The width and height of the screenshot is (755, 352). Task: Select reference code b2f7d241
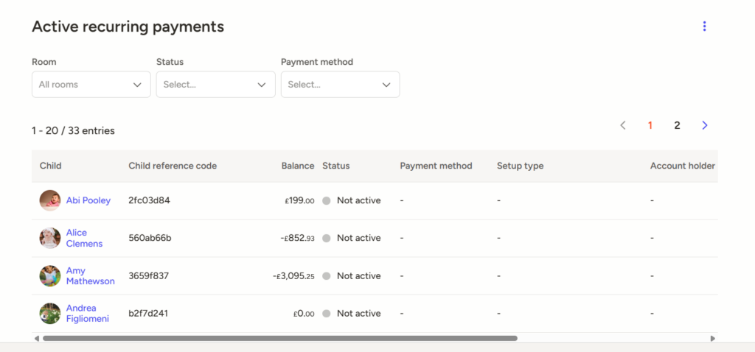(x=148, y=314)
